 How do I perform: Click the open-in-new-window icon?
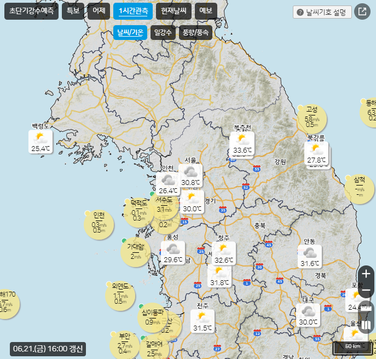pyautogui.click(x=362, y=11)
